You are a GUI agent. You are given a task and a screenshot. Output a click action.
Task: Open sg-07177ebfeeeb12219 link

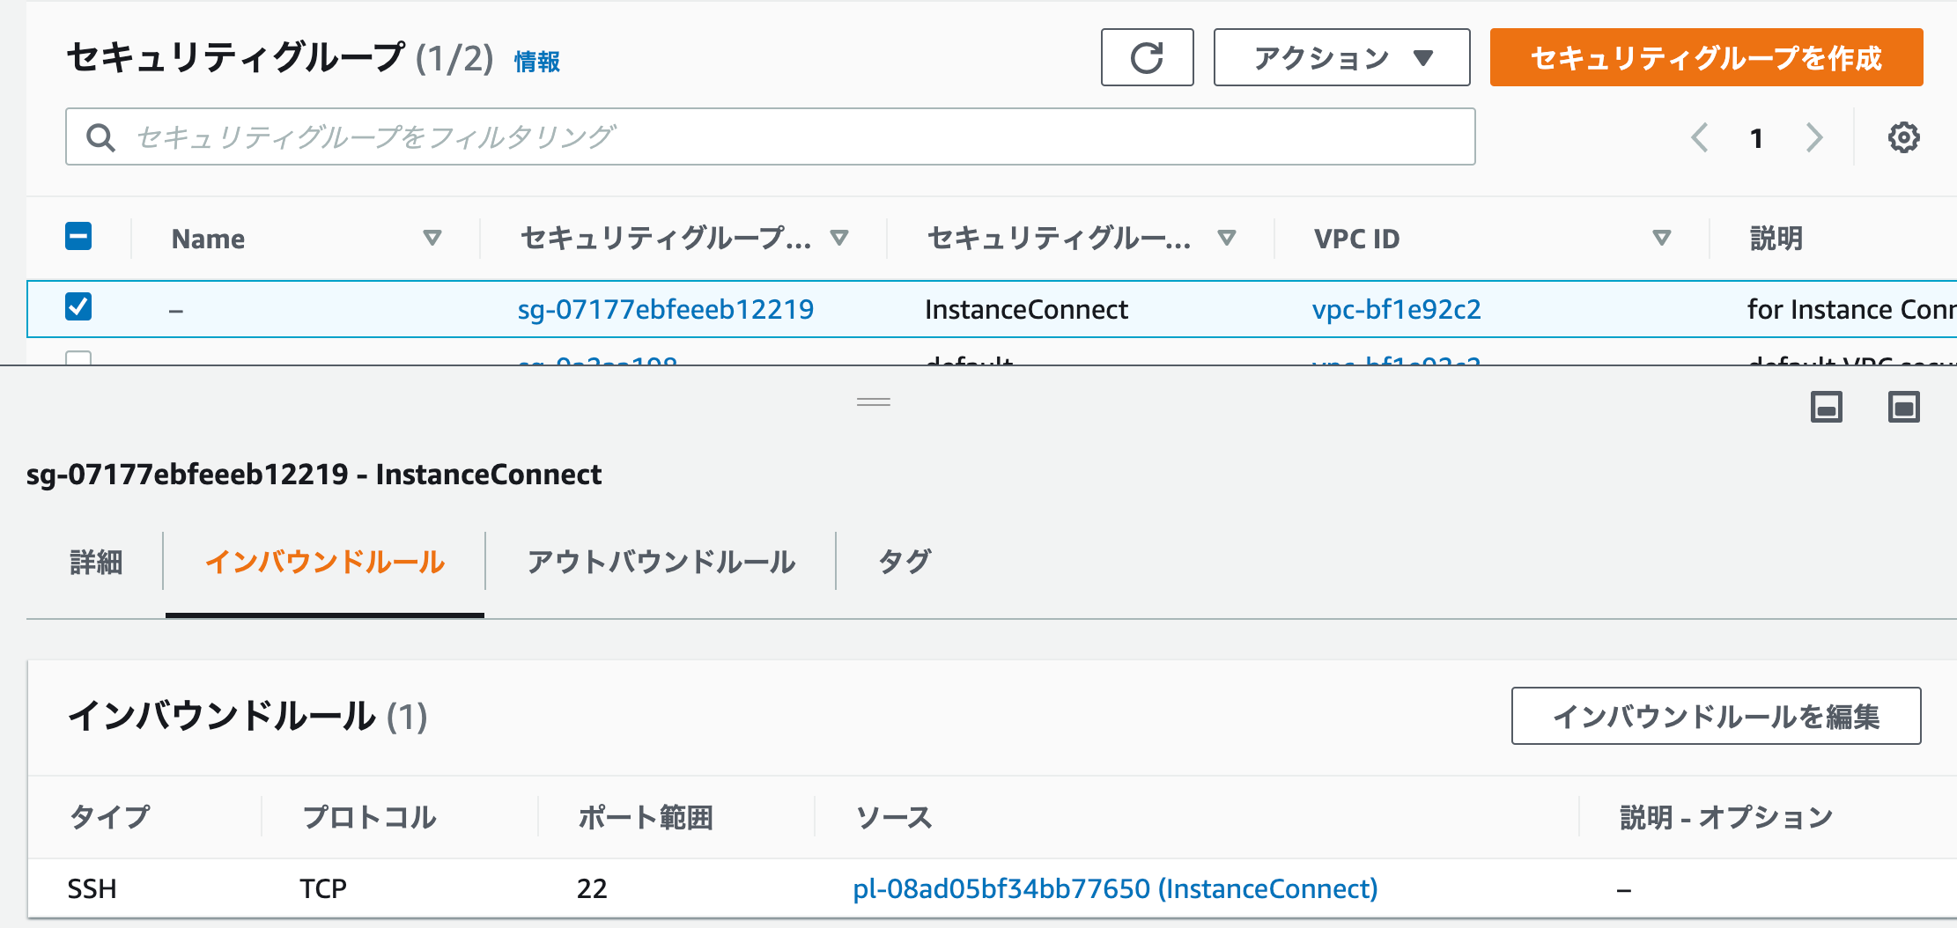666,309
